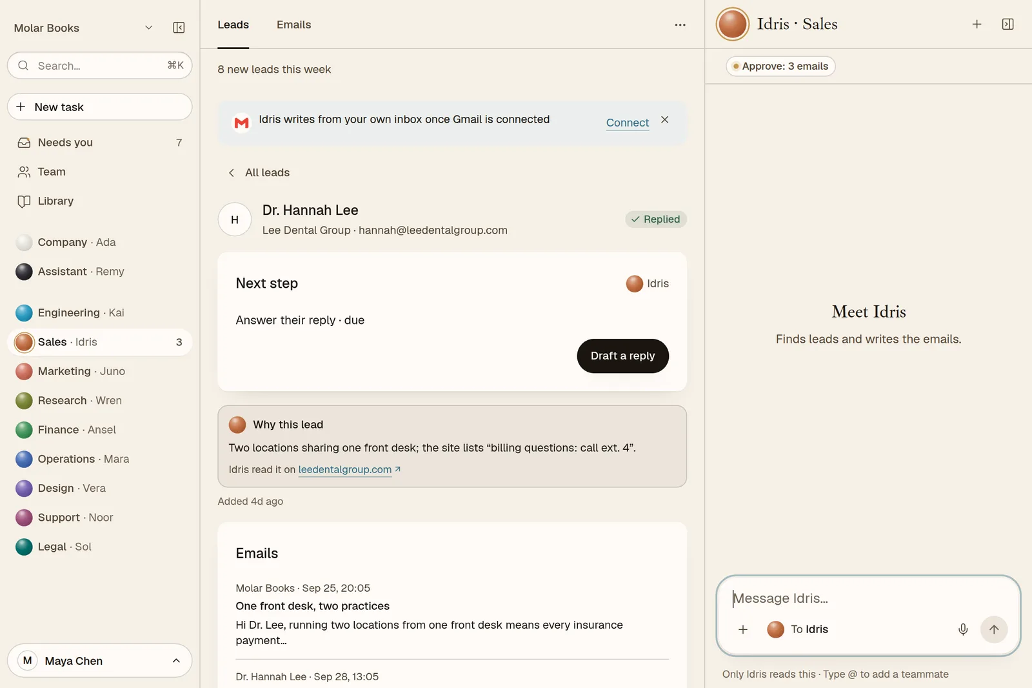The image size is (1032, 688).
Task: Focus the sidebar Search field
Action: [x=100, y=66]
